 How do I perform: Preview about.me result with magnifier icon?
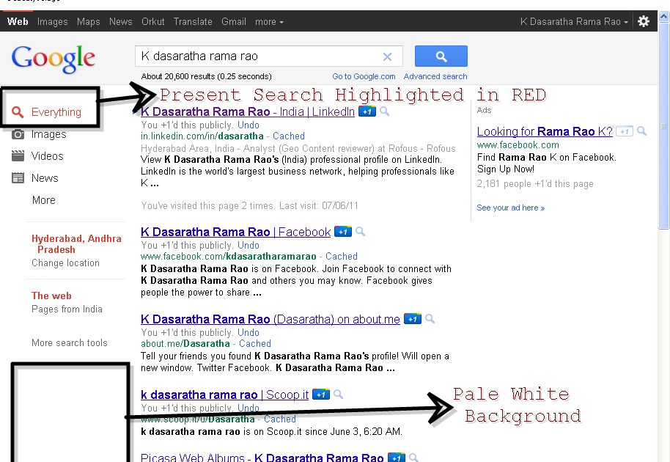click(430, 319)
